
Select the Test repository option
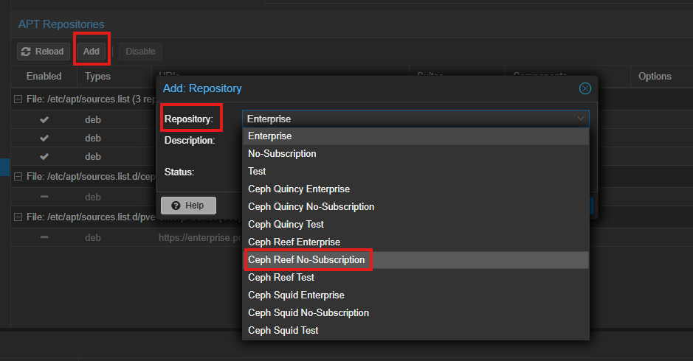(416, 171)
